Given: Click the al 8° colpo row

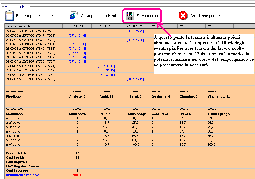Looking at the screenshot, I should pos(13,144).
